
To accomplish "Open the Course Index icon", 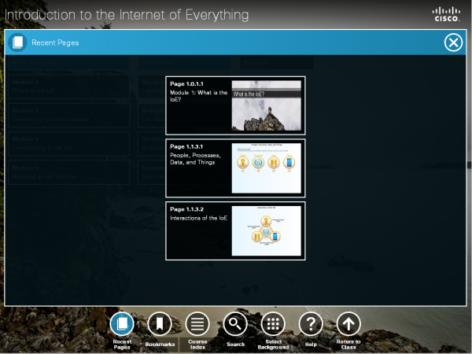I will pos(197,324).
